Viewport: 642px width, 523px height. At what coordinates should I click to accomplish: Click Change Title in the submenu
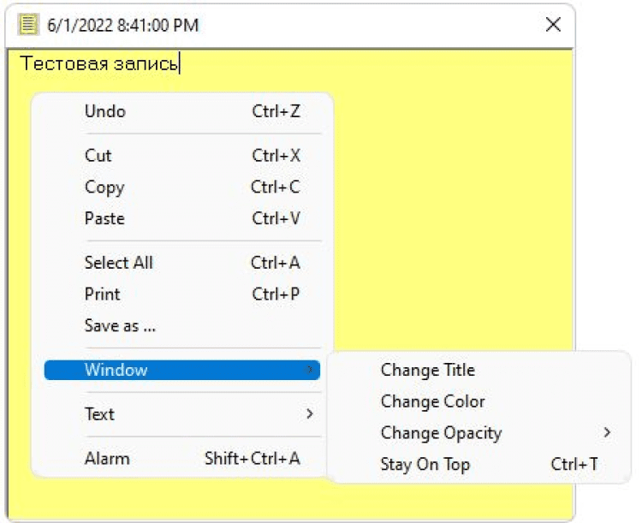427,371
